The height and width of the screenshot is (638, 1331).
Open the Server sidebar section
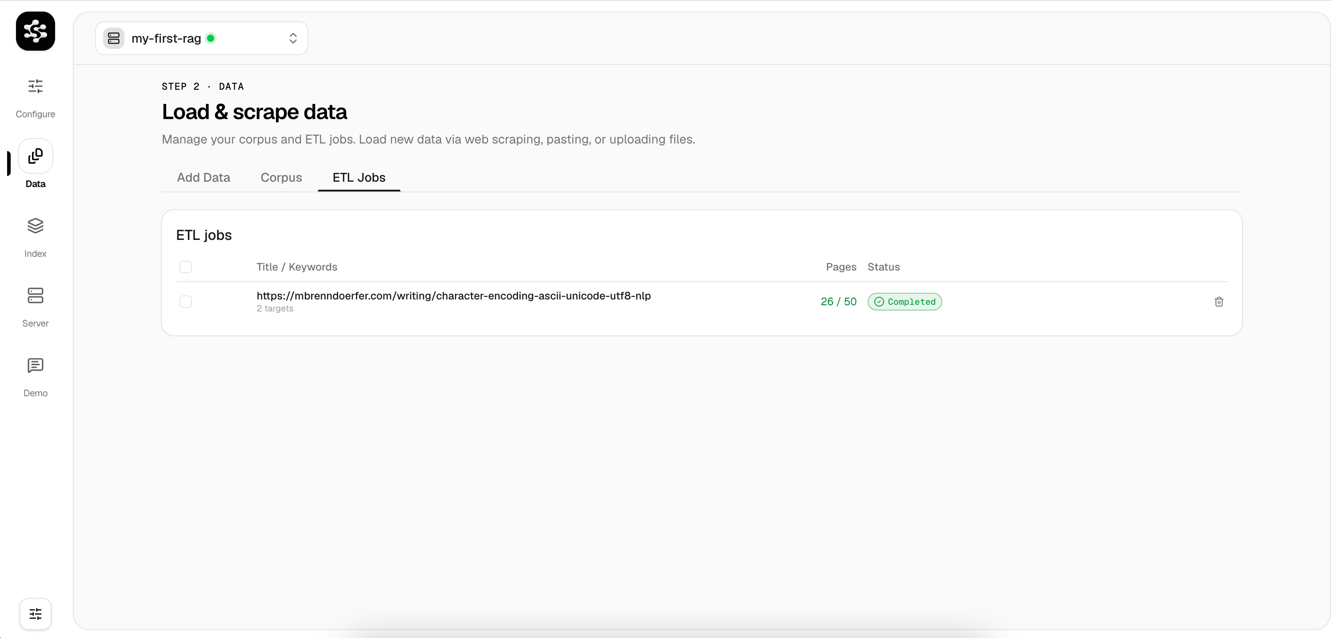point(35,307)
